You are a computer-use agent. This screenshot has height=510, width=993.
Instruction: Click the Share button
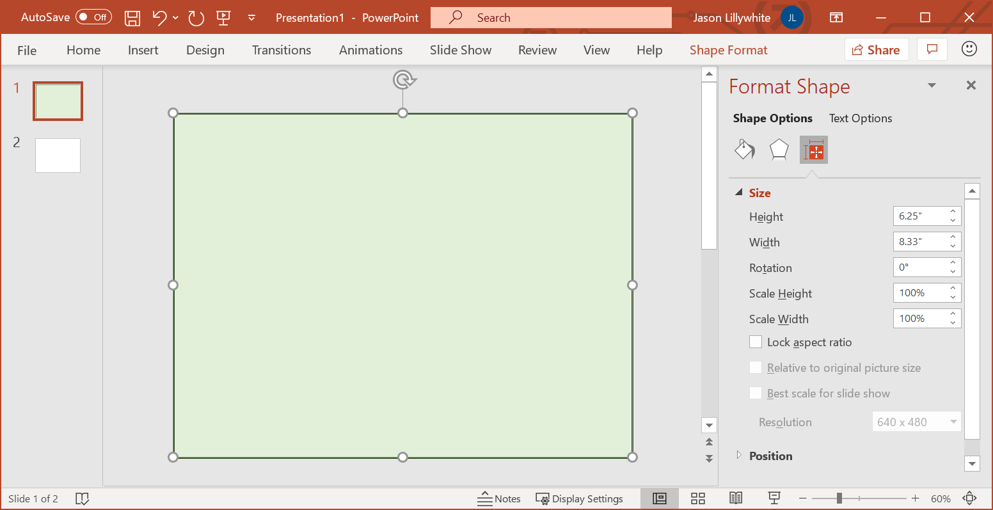coord(876,50)
